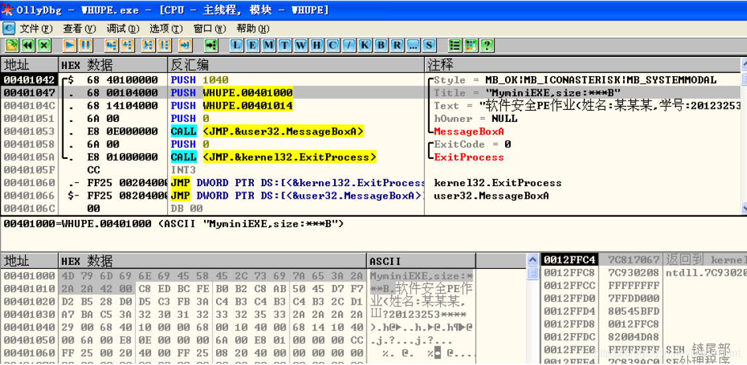Pause execution with the pause icon

click(x=86, y=45)
